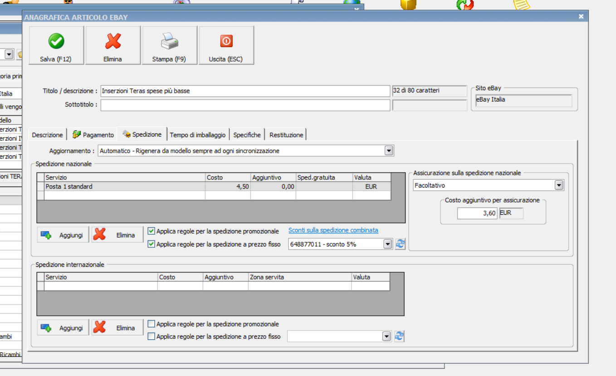This screenshot has width=616, height=376.
Task: Click Elimina under Spedizione nazionale
Action: click(x=117, y=235)
